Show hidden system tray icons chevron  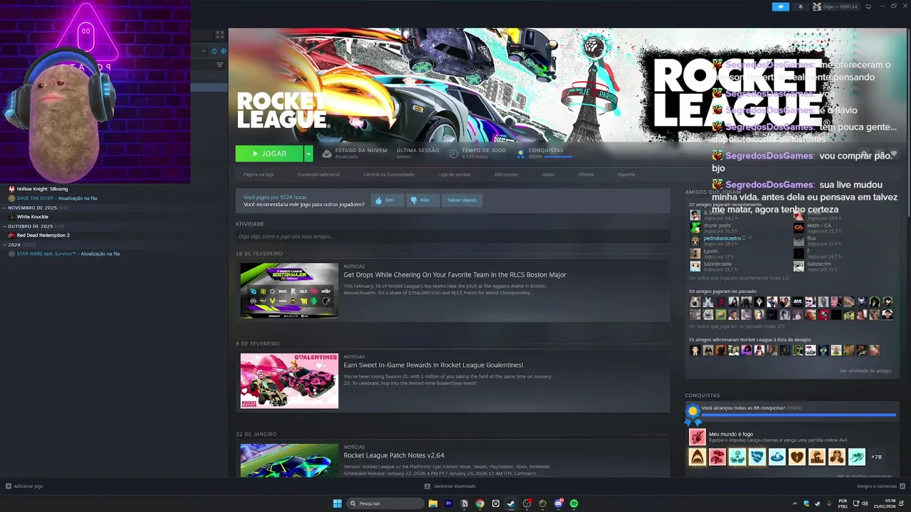795,503
